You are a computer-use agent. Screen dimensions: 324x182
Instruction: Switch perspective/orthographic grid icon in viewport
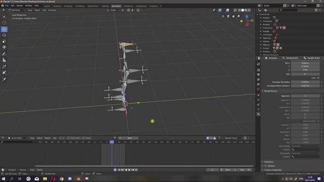pos(223,16)
